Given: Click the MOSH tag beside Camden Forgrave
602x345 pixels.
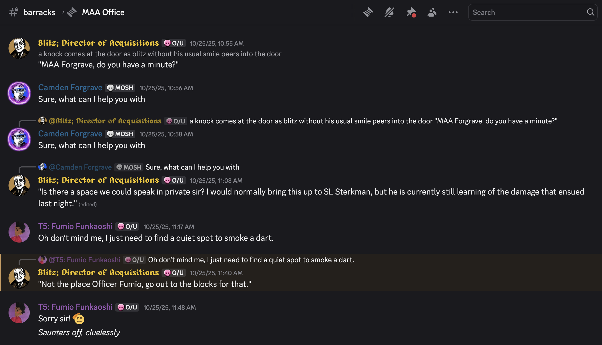Looking at the screenshot, I should (x=120, y=88).
